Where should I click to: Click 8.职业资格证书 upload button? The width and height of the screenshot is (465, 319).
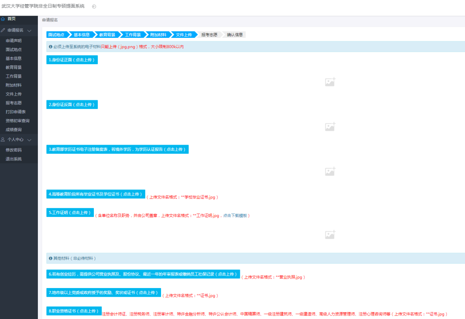74,311
